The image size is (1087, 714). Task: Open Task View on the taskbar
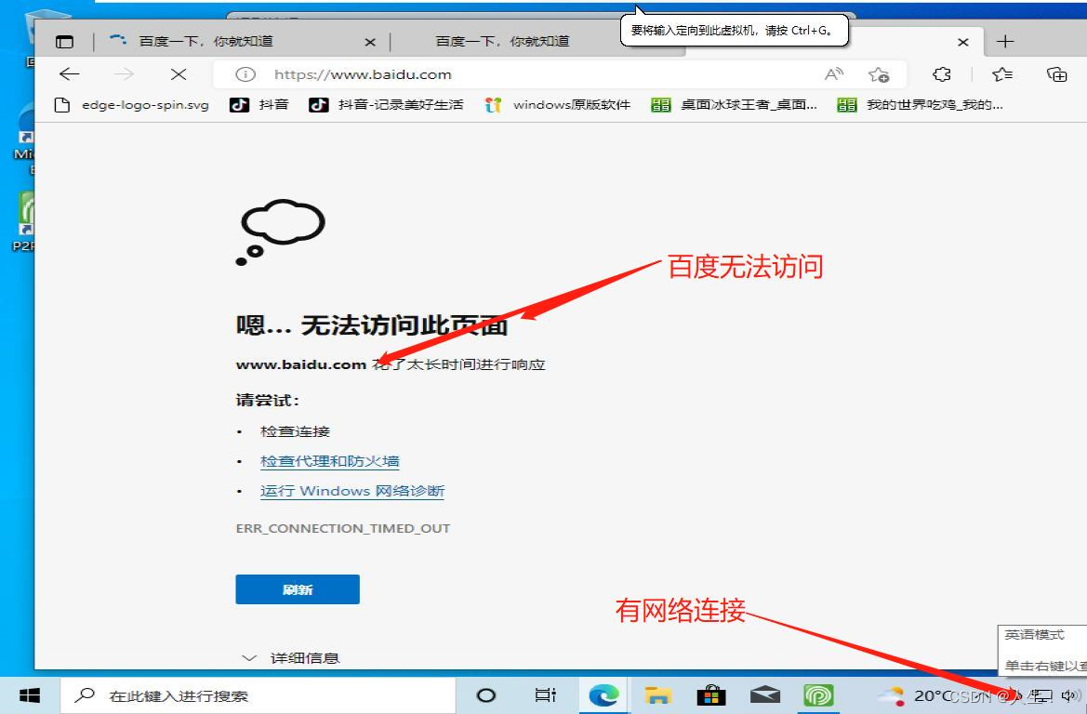(546, 695)
